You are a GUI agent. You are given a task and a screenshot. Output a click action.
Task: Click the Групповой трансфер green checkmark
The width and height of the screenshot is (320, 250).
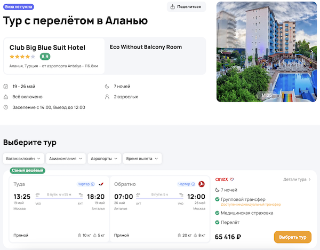(218, 199)
